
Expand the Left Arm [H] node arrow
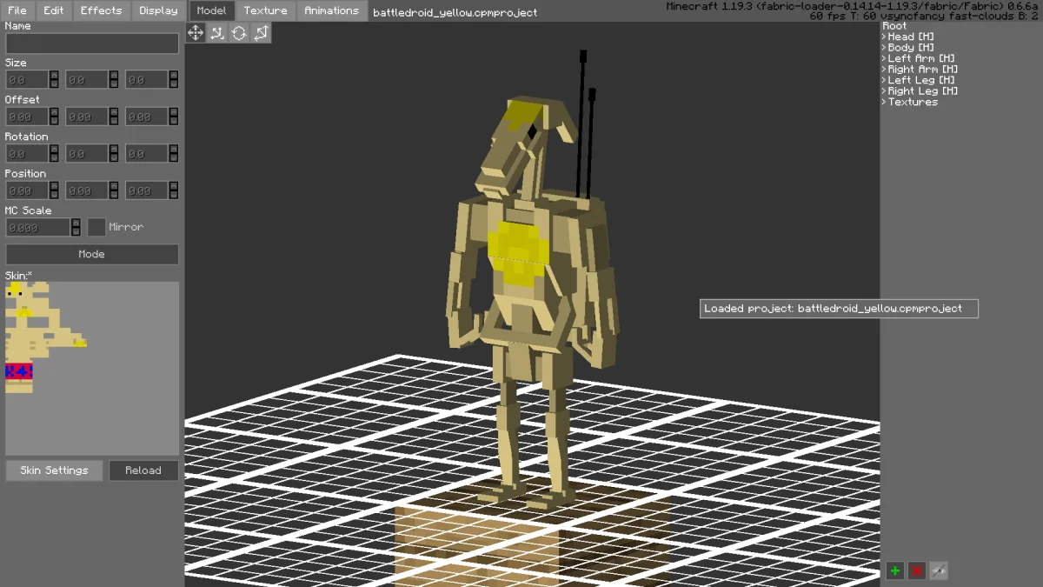[x=884, y=58]
